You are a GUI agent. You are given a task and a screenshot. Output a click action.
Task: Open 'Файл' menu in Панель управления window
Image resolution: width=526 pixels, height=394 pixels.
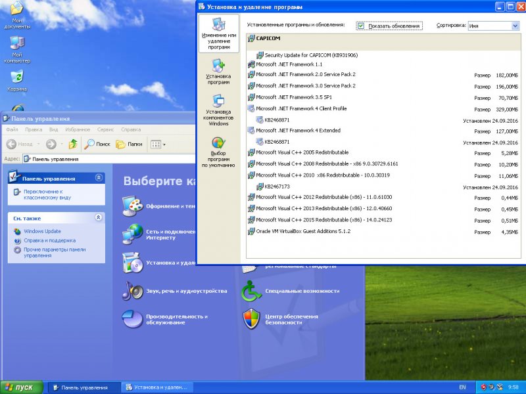tap(12, 129)
